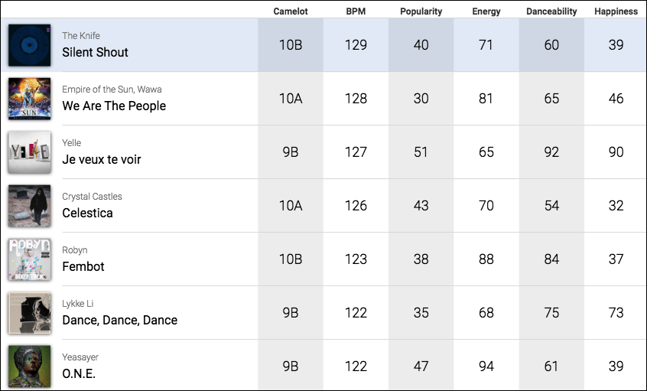Click the Popularity column header
Viewport: 647px width, 391px height.
click(x=421, y=11)
